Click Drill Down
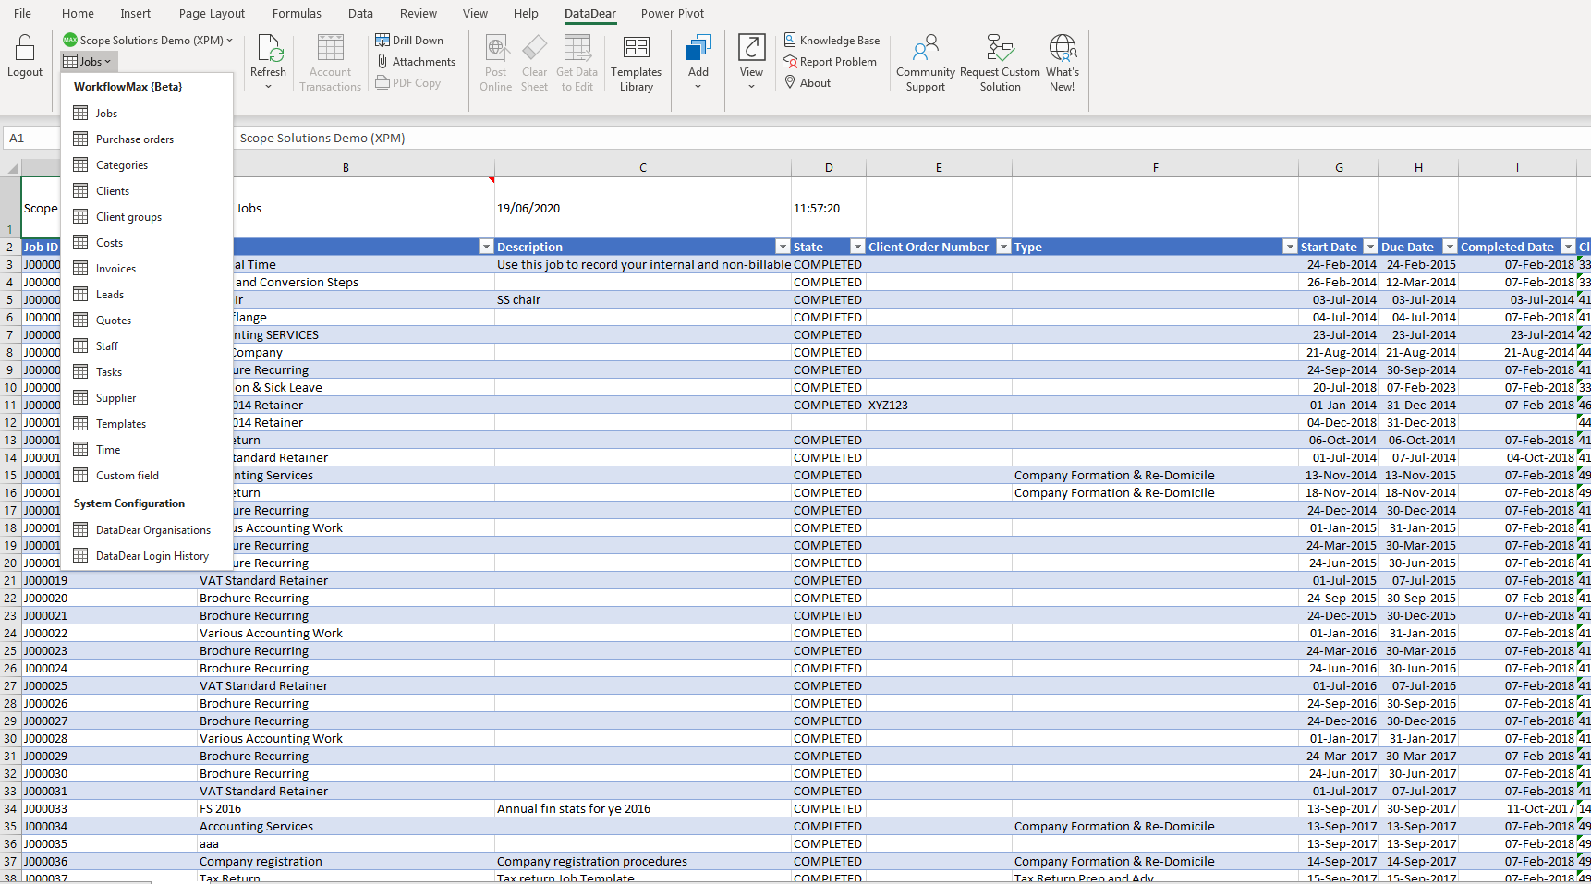The image size is (1591, 884). 409,41
